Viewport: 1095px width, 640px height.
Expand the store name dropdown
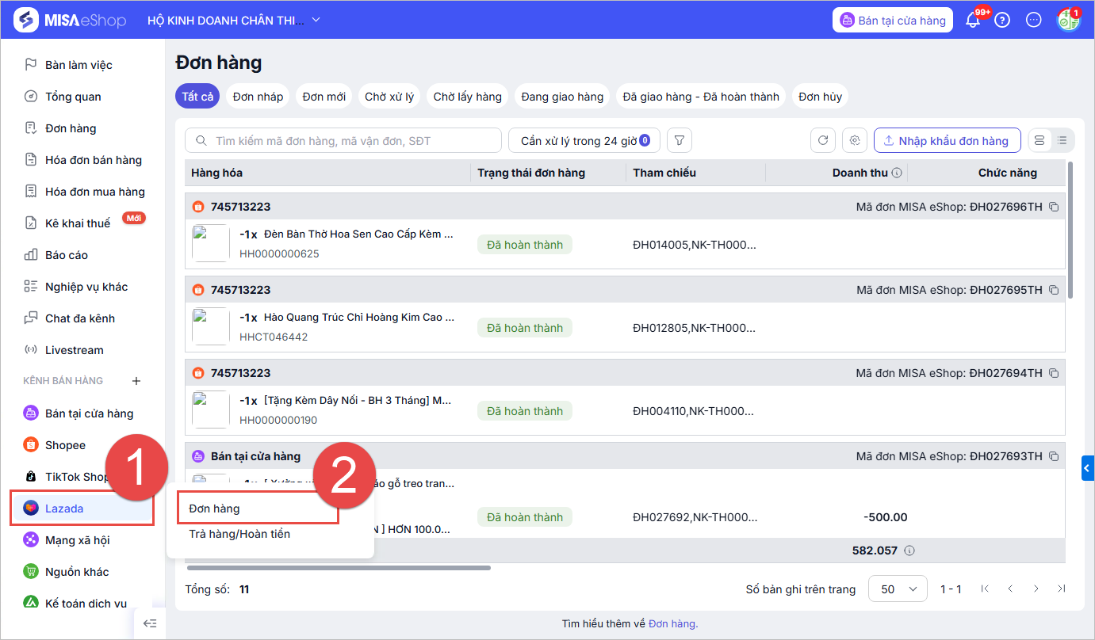pos(316,20)
